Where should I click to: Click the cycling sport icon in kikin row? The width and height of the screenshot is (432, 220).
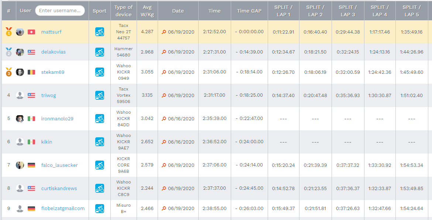click(99, 142)
